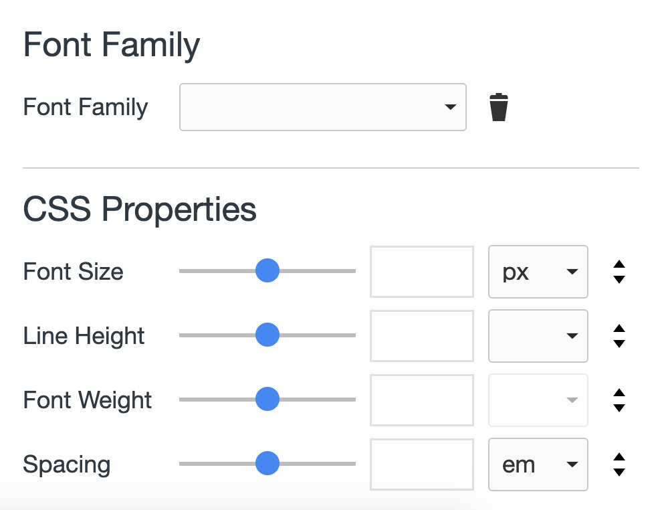Viewport: 658px width, 510px height.
Task: Open the Font Family dropdown
Action: pyautogui.click(x=322, y=107)
